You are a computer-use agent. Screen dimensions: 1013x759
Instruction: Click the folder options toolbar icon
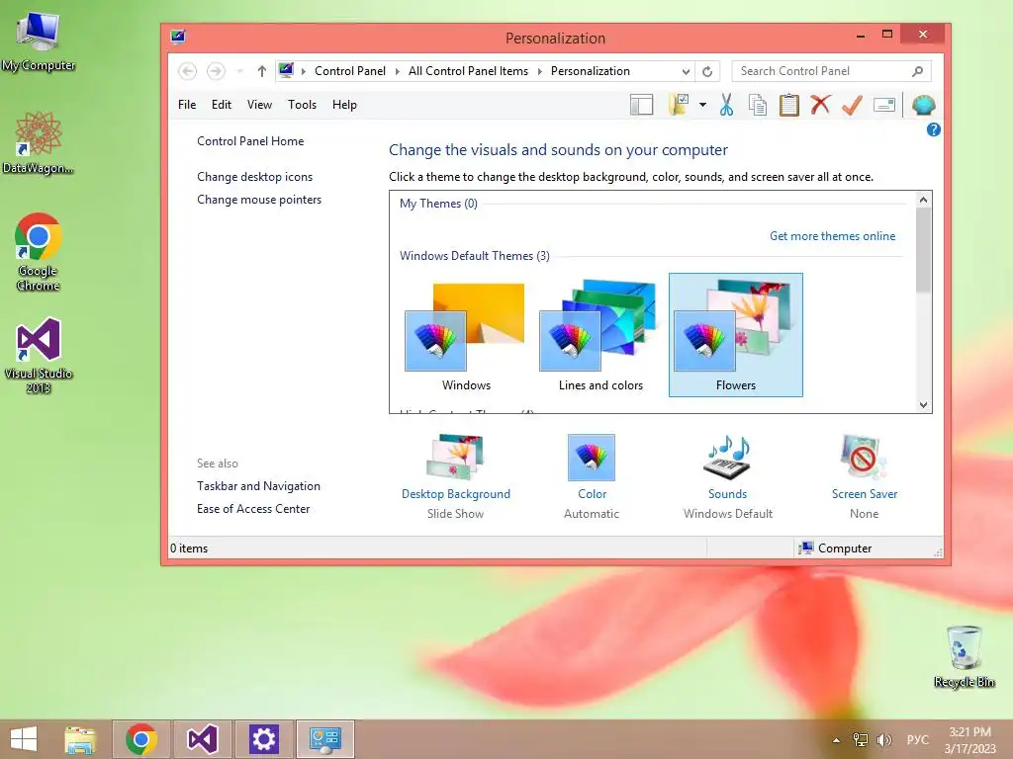click(x=679, y=105)
